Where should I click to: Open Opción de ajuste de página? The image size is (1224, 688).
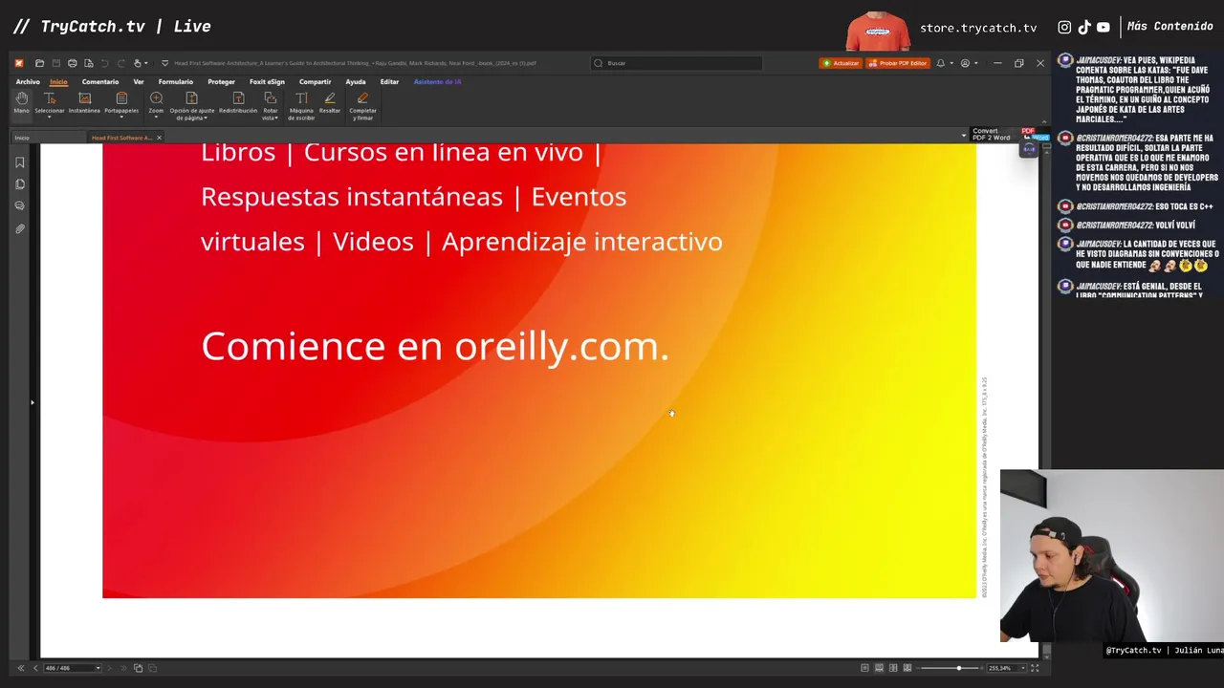point(192,106)
